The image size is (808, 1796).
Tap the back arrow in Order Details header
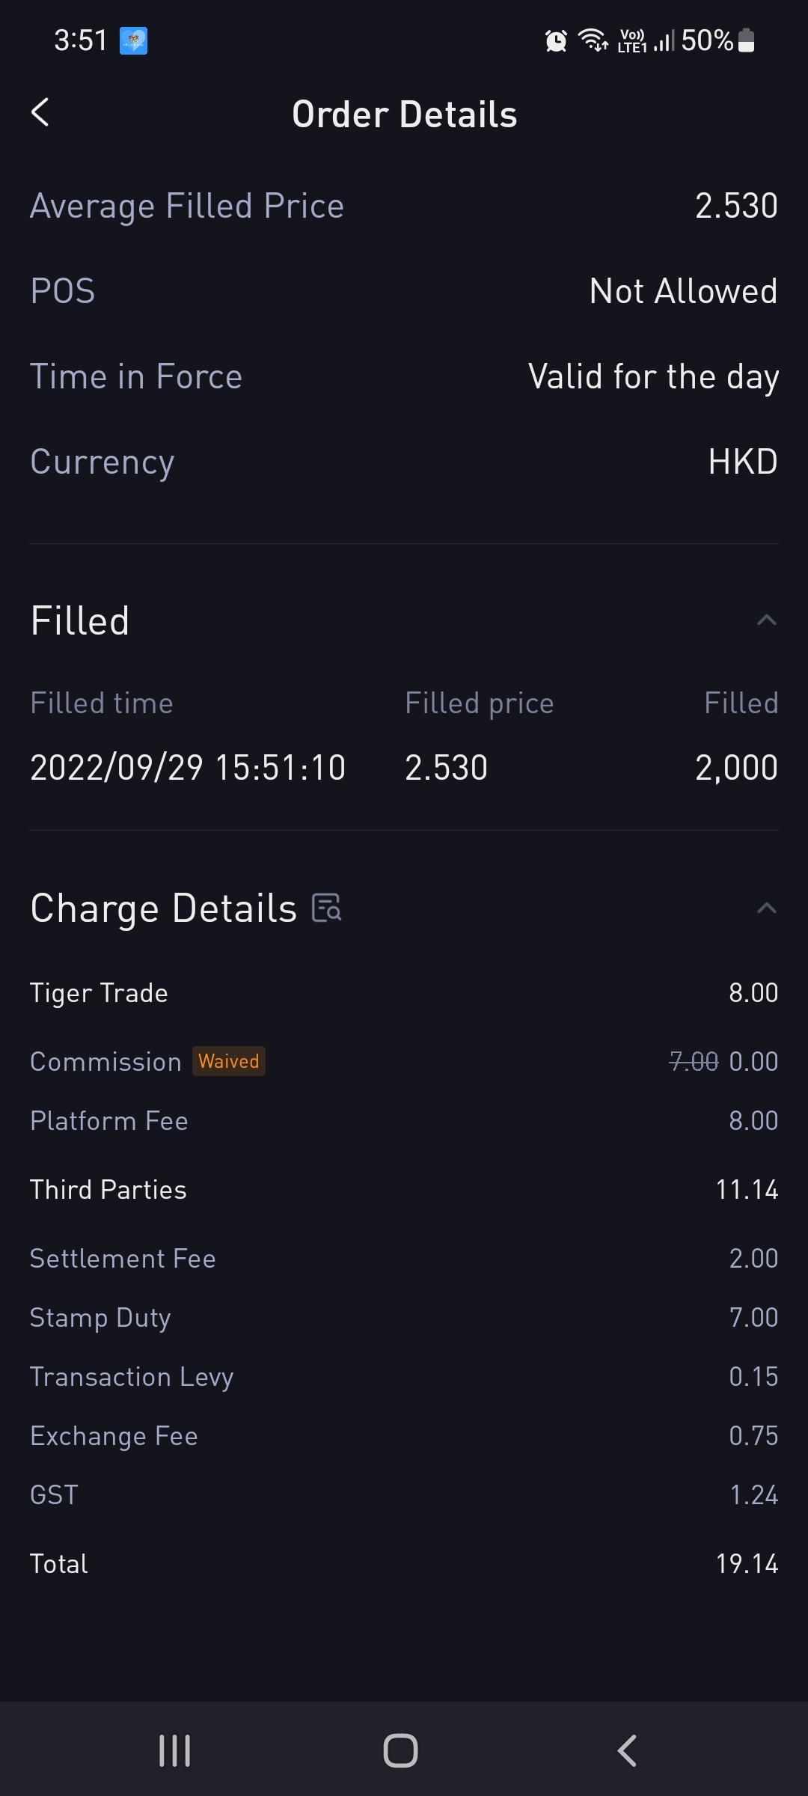(x=40, y=113)
